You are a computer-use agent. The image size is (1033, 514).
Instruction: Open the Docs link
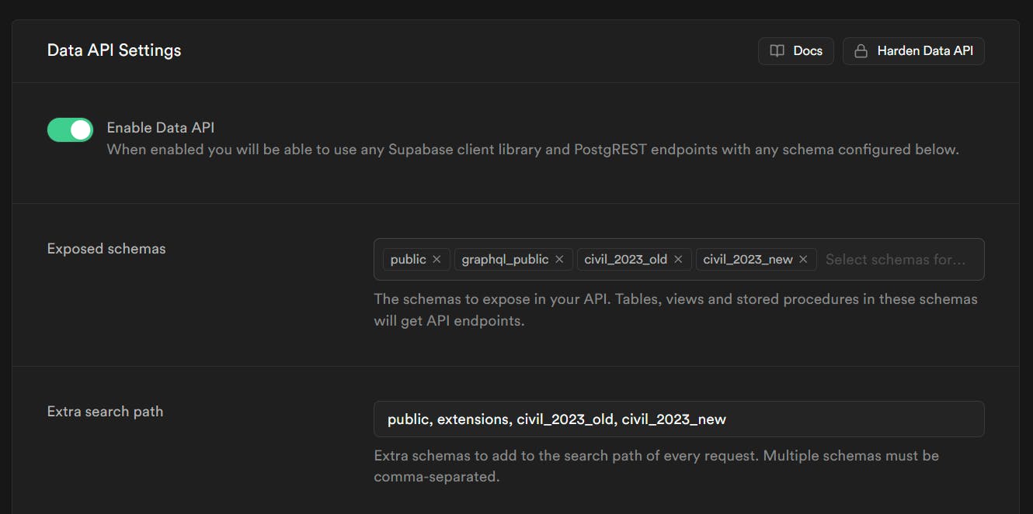coord(807,51)
